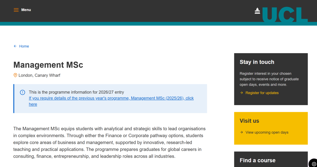Screen dimensions: 317x167
Task: Click the arrow beside Register for updates
Action: [242, 93]
